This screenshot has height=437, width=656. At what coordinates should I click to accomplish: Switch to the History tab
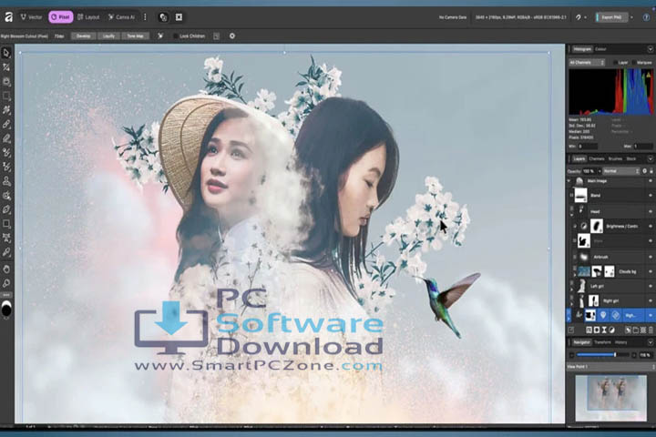620,342
